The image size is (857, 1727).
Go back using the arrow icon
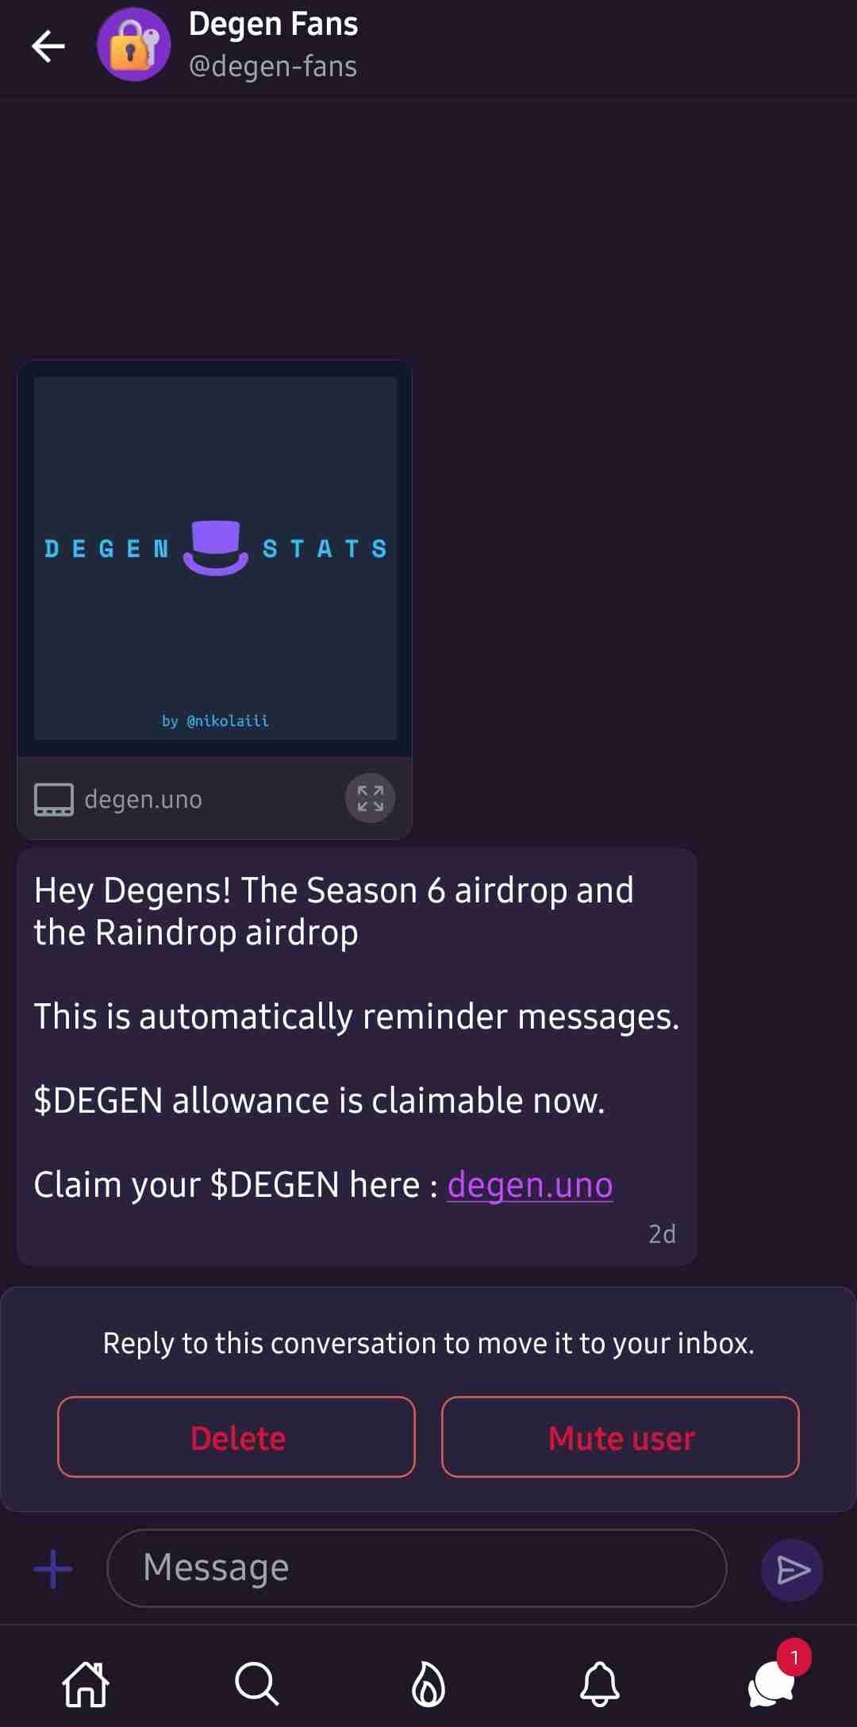click(x=48, y=46)
